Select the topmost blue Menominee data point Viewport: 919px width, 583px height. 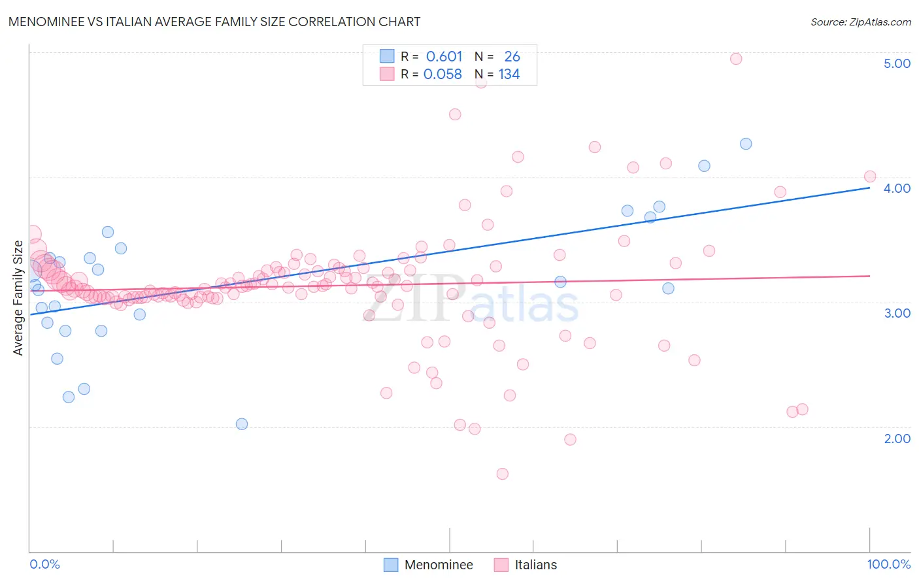746,144
